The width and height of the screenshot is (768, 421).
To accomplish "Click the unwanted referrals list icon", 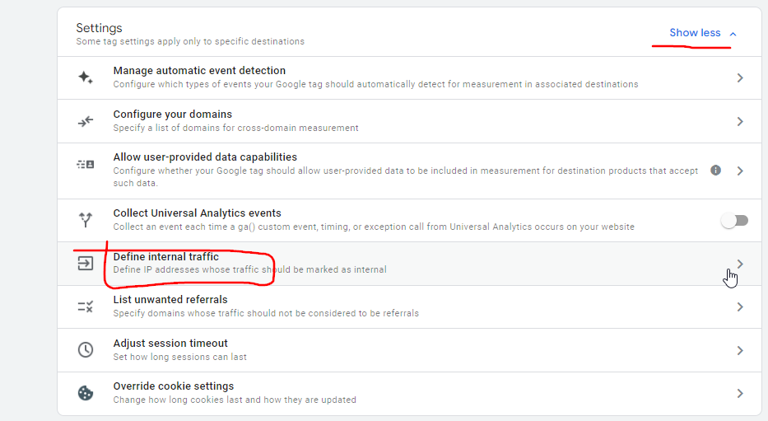I will (86, 306).
